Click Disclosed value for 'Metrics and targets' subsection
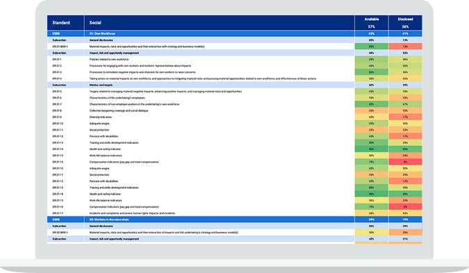 point(405,85)
